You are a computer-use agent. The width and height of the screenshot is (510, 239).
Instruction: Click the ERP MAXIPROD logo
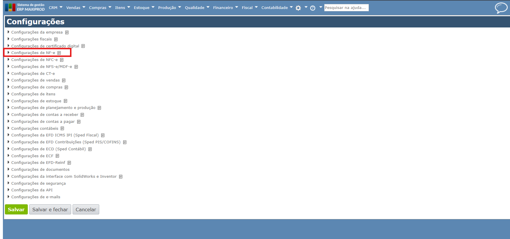pos(25,7)
